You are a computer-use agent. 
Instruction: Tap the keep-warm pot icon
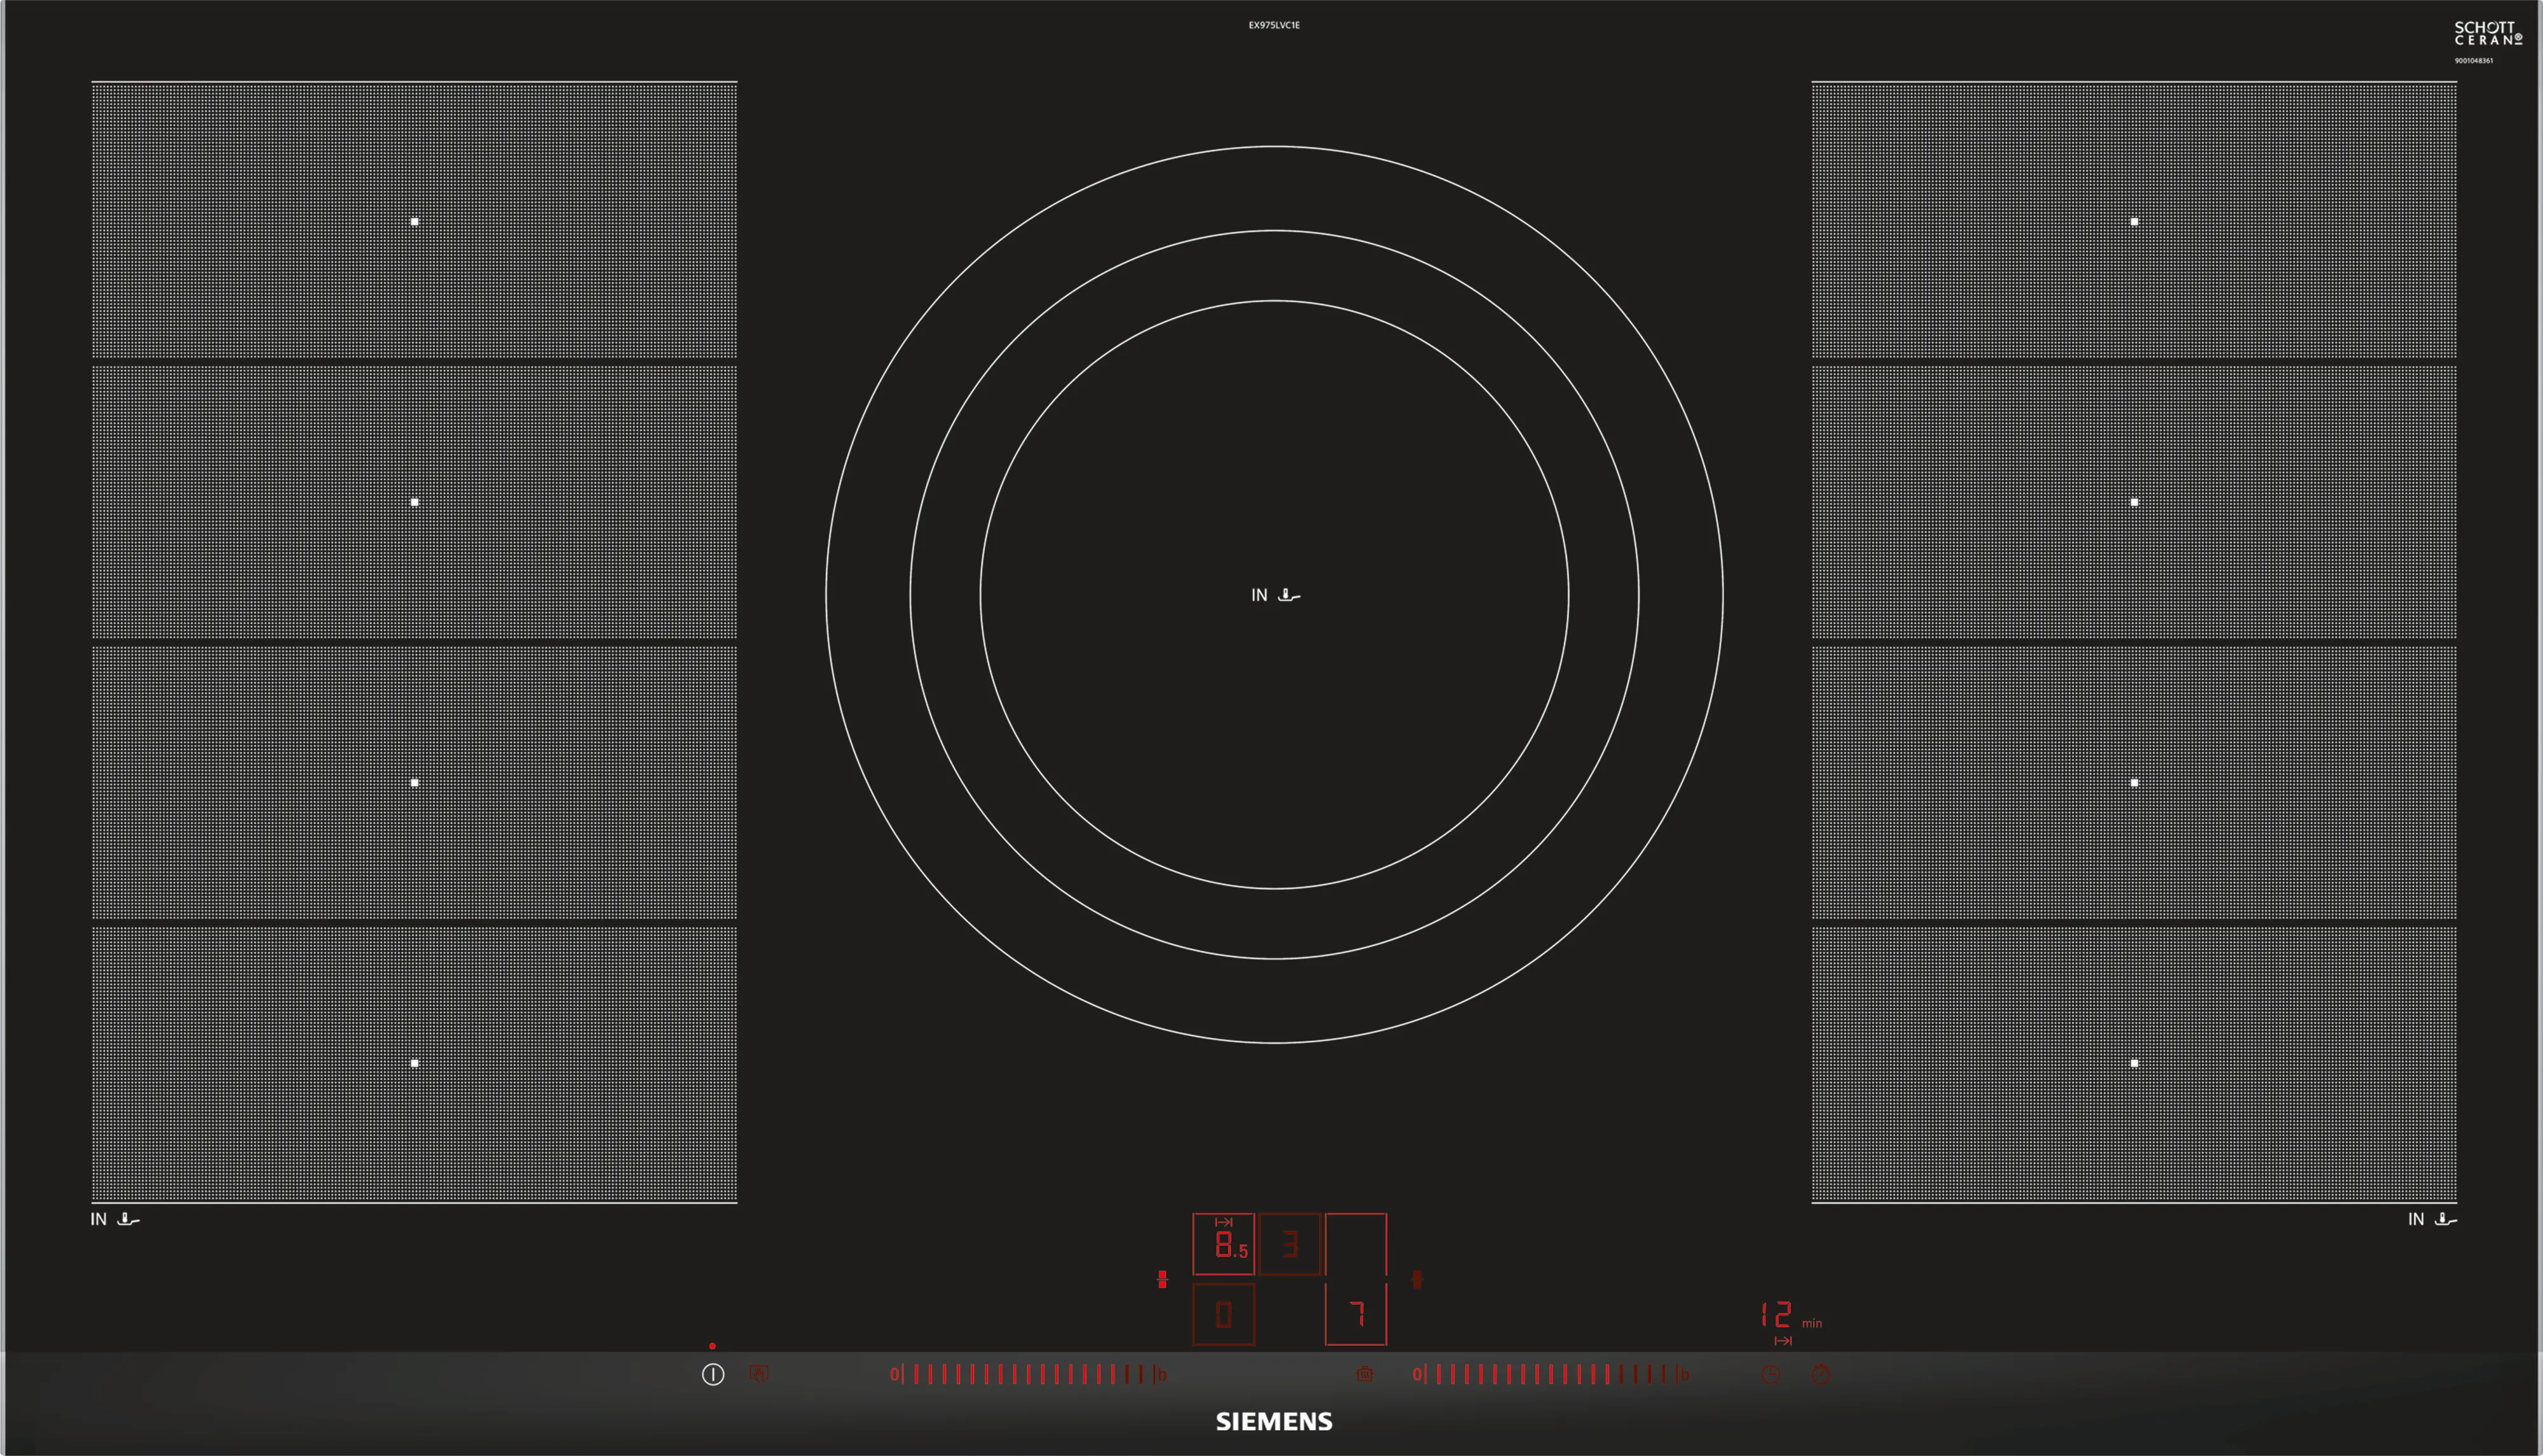(1364, 1375)
